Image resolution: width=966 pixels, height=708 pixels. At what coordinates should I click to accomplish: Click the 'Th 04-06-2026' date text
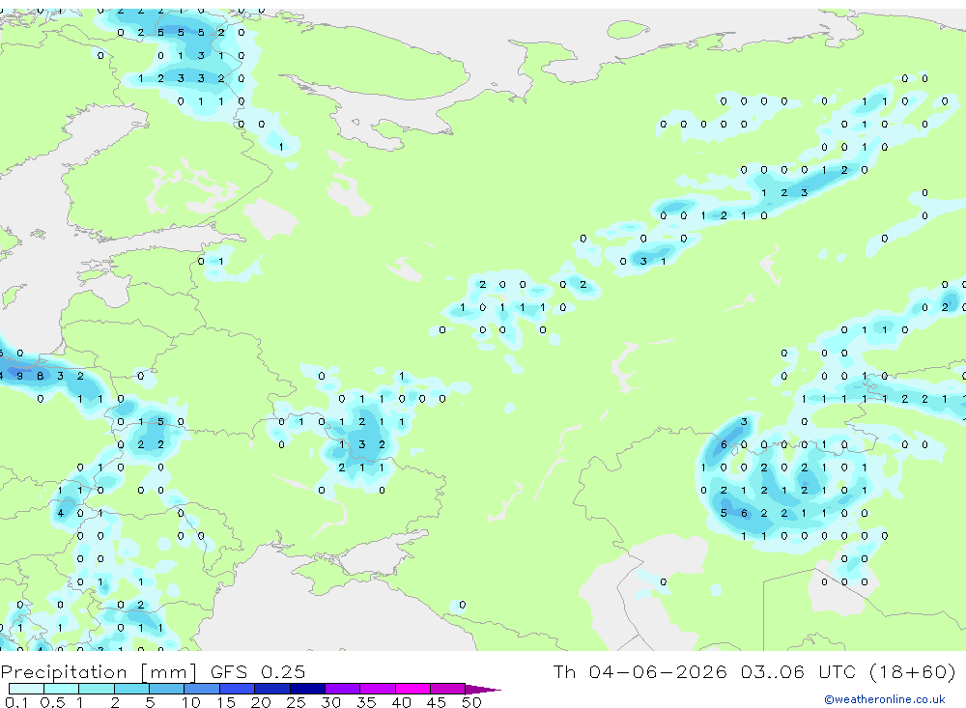(639, 671)
